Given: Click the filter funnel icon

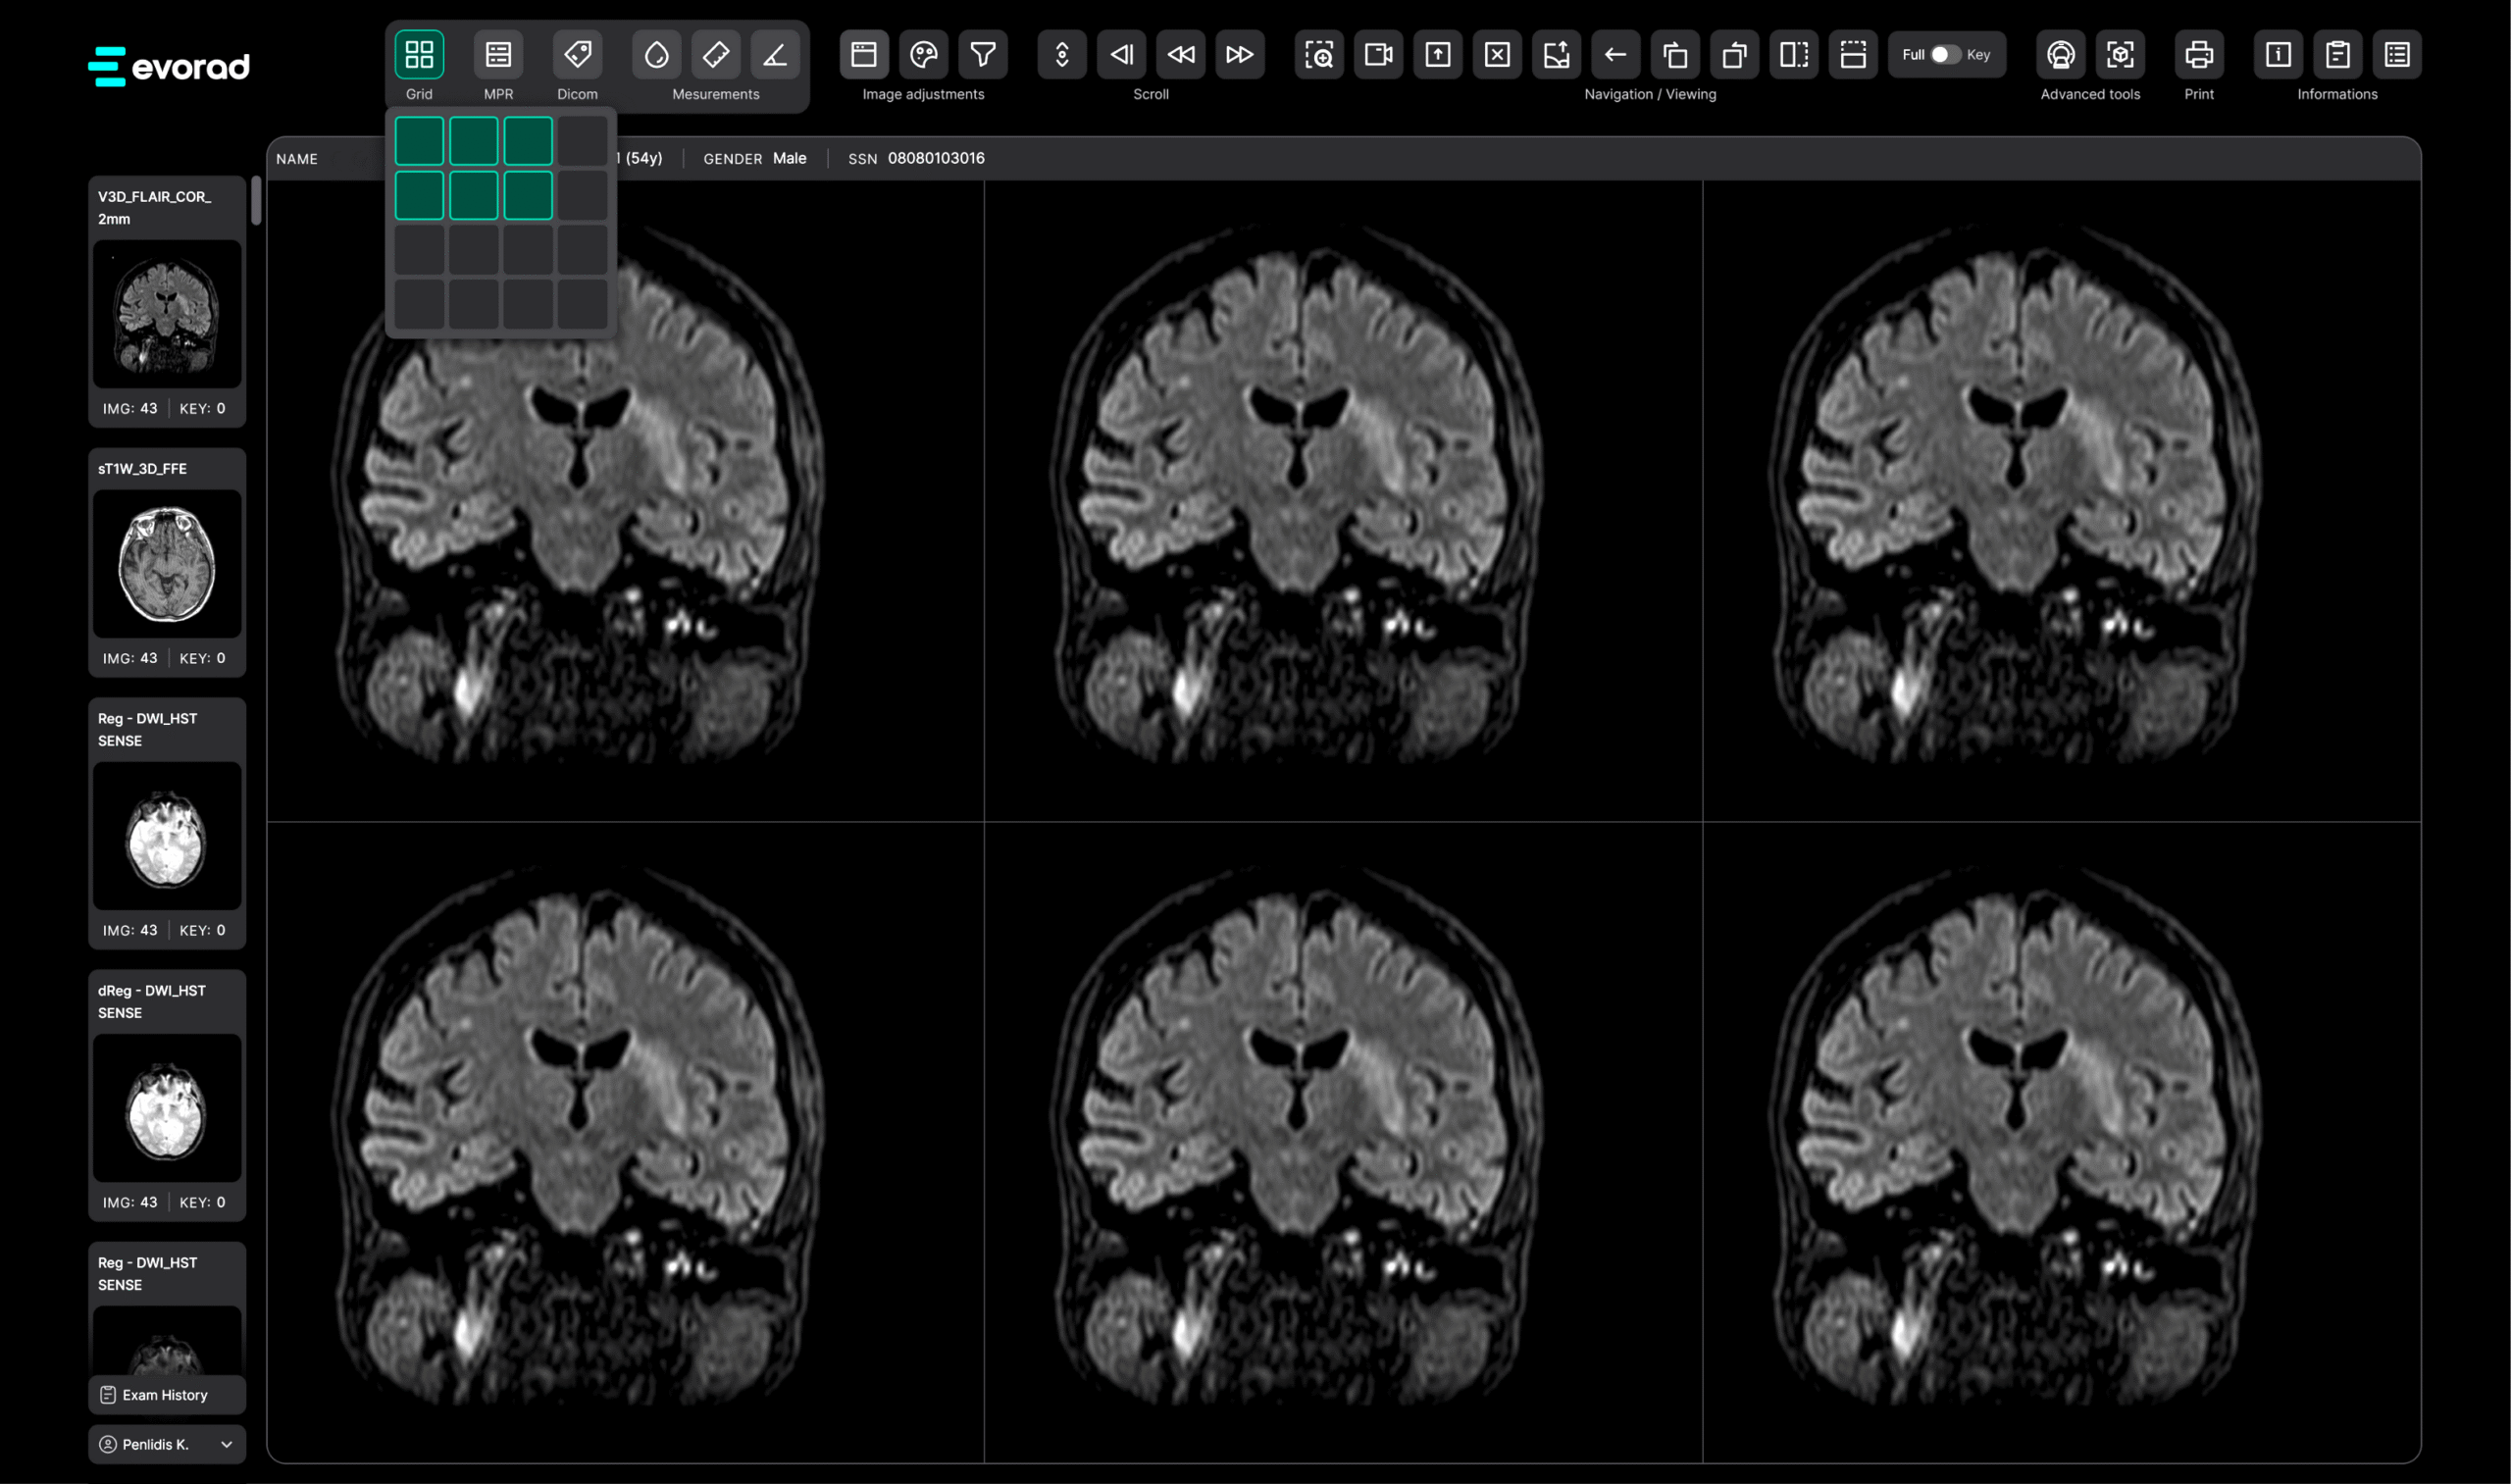Looking at the screenshot, I should coord(983,54).
